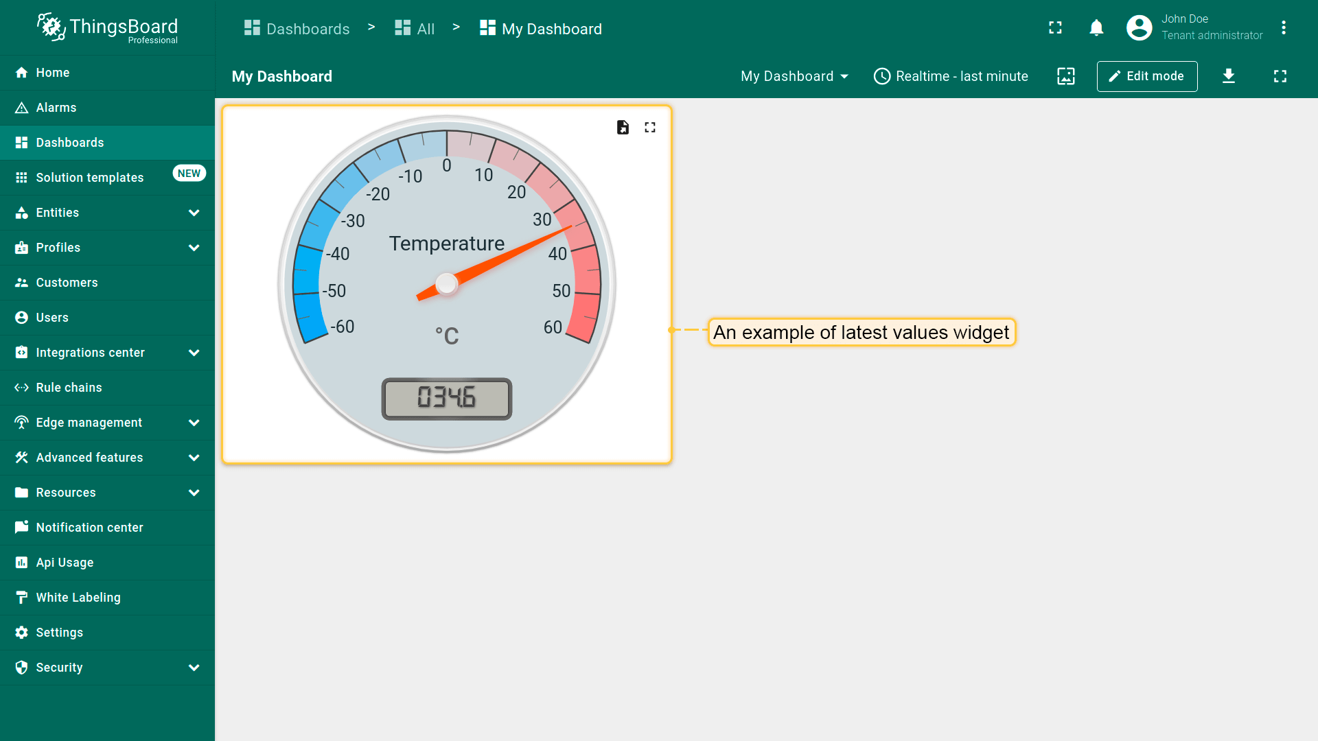Screen dimensions: 1318x741
Task: Open the three-dot user menu
Action: click(x=1284, y=27)
